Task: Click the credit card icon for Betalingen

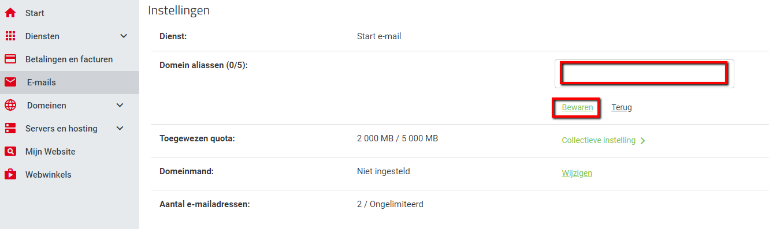Action: (x=10, y=59)
